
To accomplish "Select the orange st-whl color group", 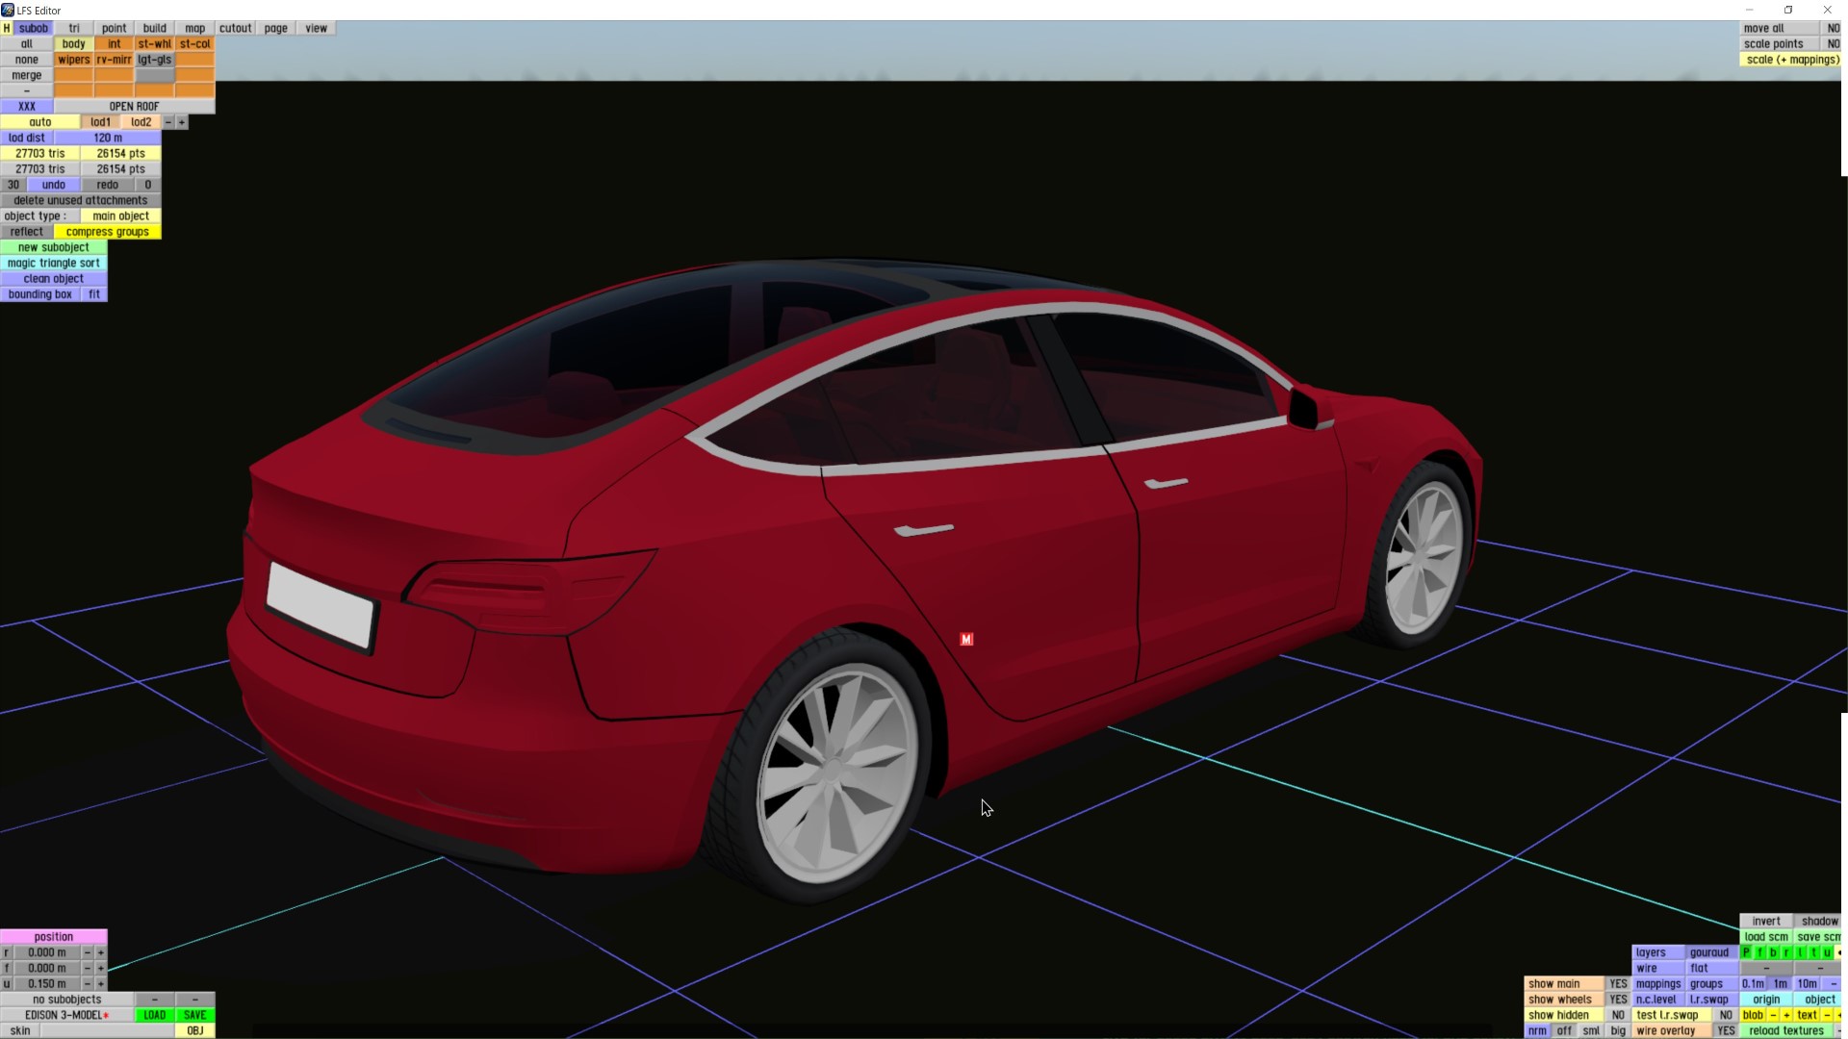I will [x=154, y=43].
